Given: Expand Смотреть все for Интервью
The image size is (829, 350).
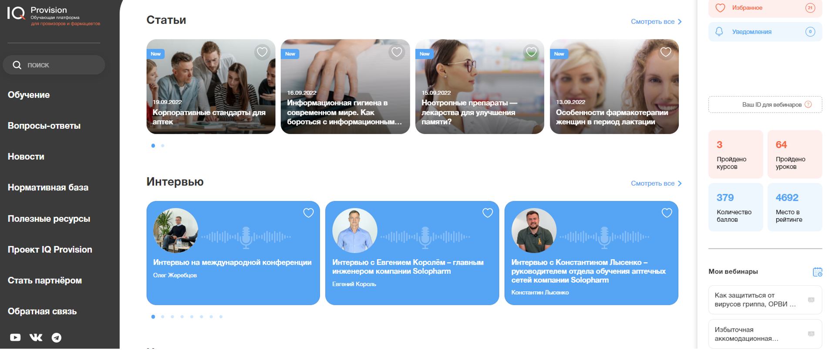Looking at the screenshot, I should pyautogui.click(x=656, y=183).
